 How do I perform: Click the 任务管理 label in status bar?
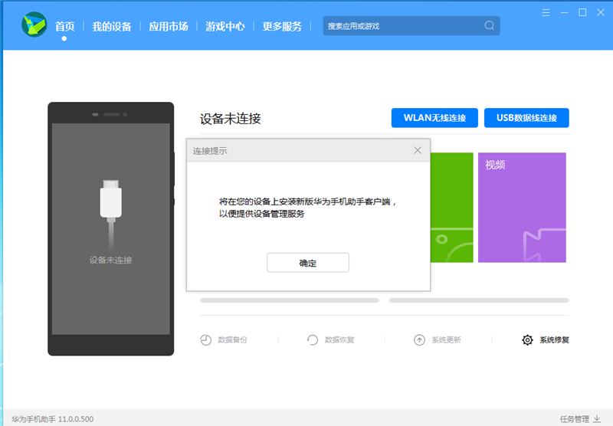(x=574, y=419)
